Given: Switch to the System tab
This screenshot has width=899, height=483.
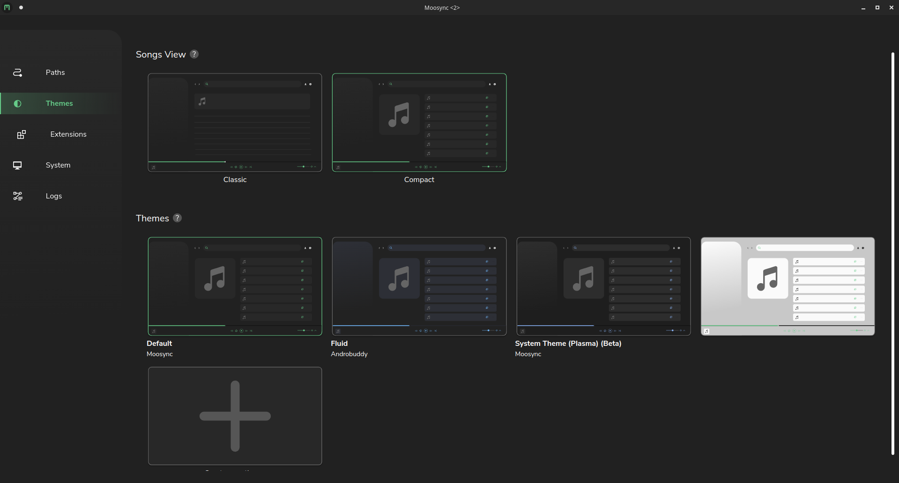Looking at the screenshot, I should [x=61, y=165].
